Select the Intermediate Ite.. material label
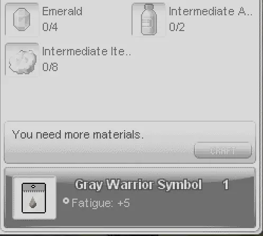The width and height of the screenshot is (263, 236). point(87,52)
